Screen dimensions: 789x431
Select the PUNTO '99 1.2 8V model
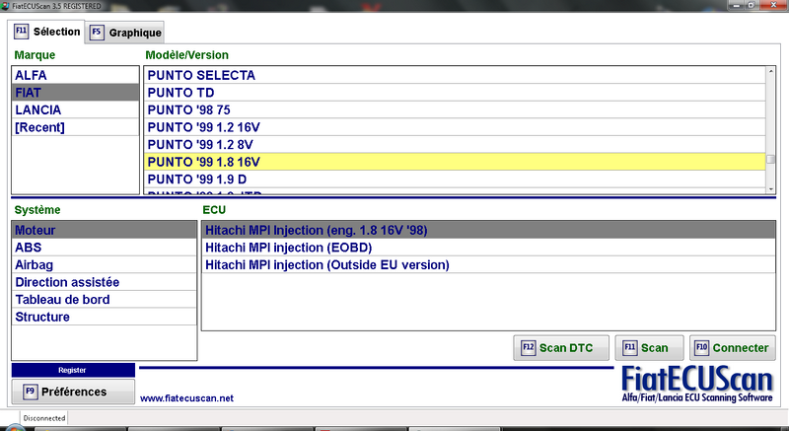(x=455, y=144)
